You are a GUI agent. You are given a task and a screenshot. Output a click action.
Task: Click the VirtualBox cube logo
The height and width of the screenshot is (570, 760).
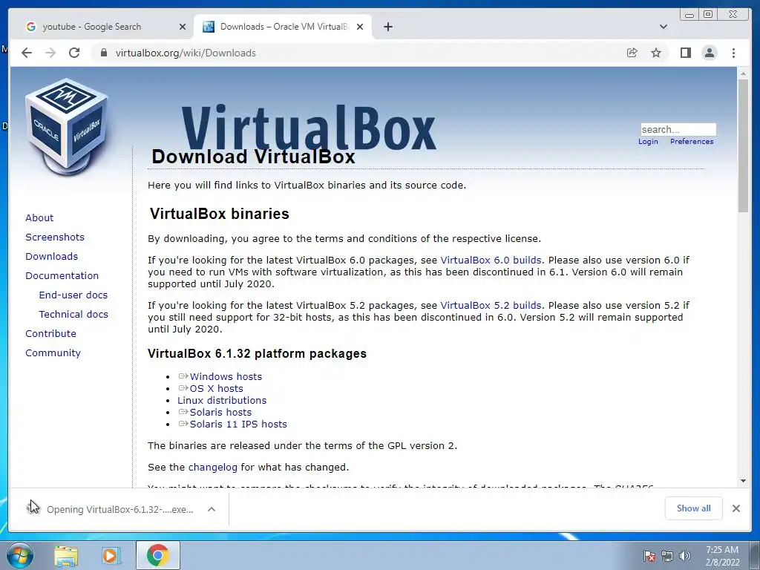point(67,127)
